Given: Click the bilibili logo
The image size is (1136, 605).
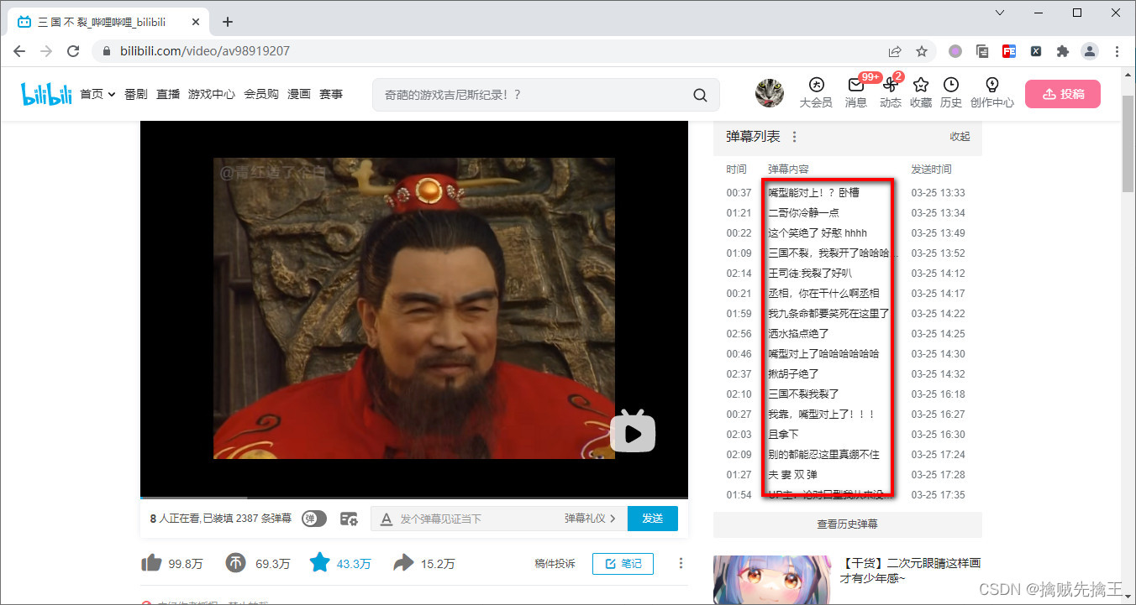Looking at the screenshot, I should tap(46, 95).
